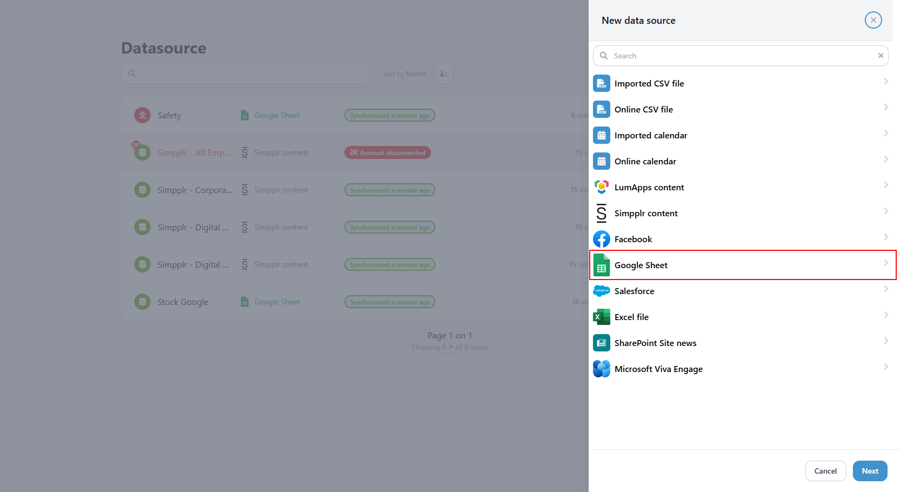Click the Next button
This screenshot has height=492, width=900.
870,471
